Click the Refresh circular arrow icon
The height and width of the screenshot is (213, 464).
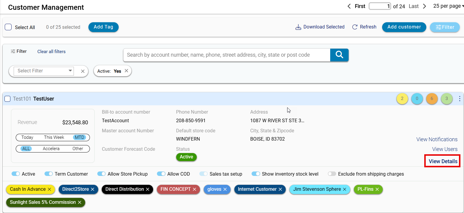click(355, 27)
